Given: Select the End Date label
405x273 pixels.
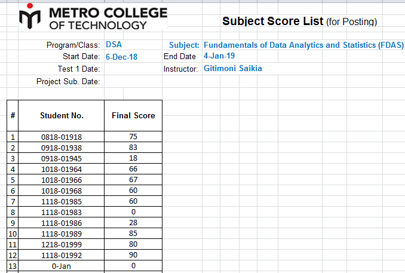Looking at the screenshot, I should (x=180, y=56).
